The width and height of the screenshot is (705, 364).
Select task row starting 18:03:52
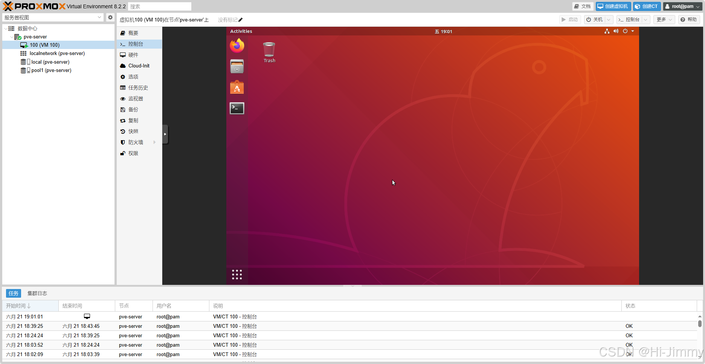click(349, 345)
